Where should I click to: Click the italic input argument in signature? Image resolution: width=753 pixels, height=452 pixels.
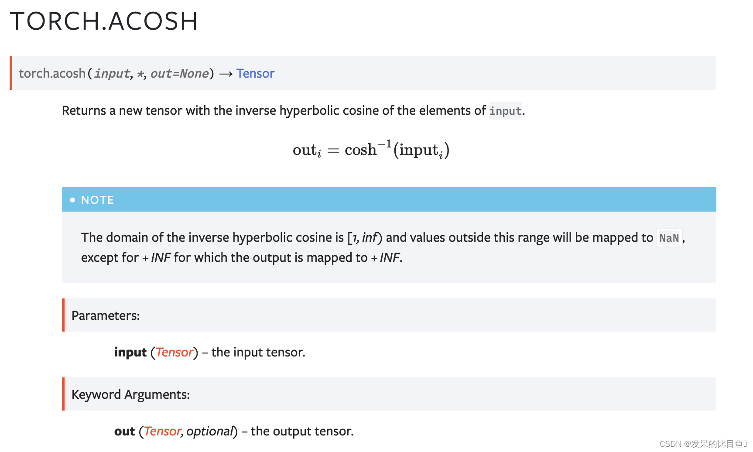(x=112, y=73)
